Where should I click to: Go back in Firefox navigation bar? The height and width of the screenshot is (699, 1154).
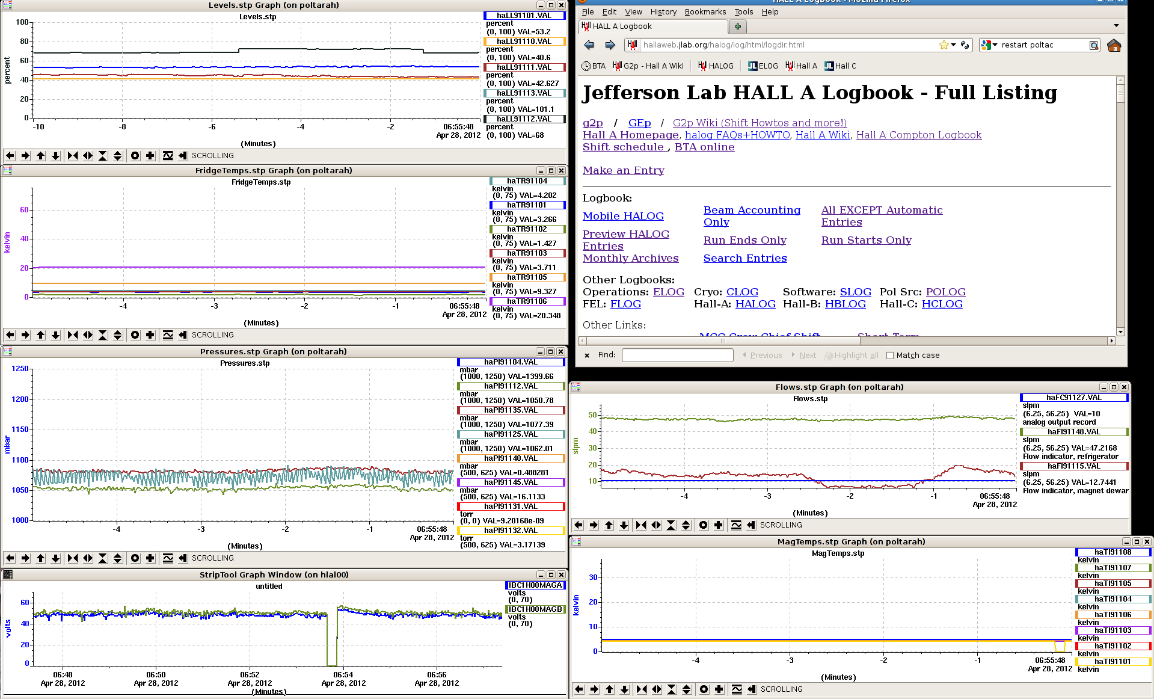[589, 45]
